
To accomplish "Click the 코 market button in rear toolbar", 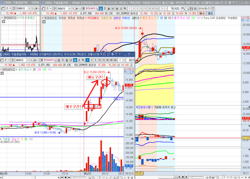I will (x=83, y=8).
